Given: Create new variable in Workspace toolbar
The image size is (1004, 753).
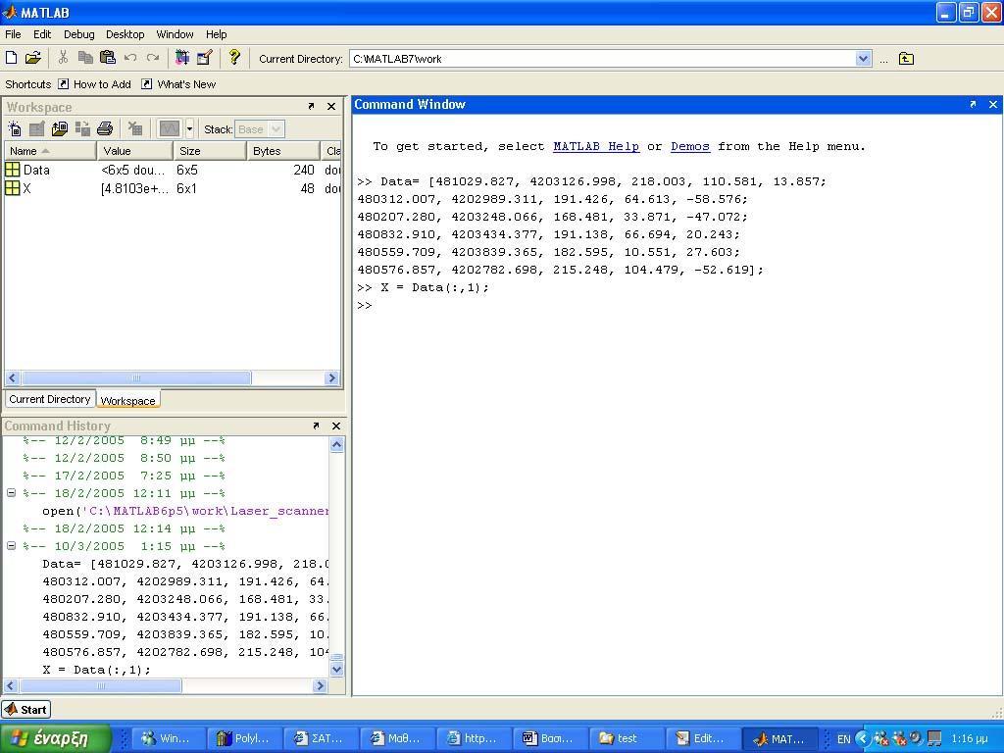Looking at the screenshot, I should point(14,128).
